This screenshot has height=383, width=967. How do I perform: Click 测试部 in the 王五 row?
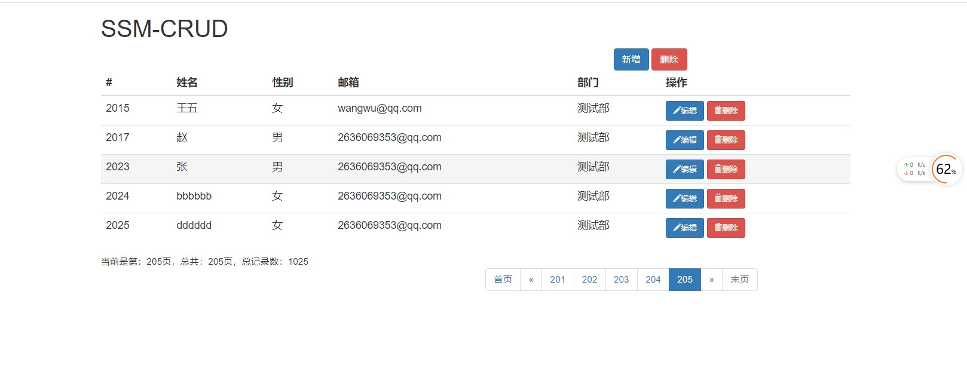tap(593, 108)
